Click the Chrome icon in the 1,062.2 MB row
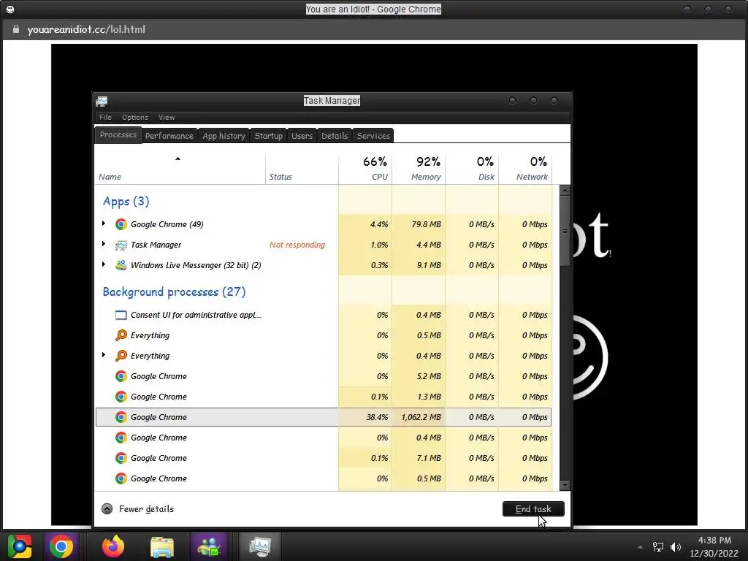The height and width of the screenshot is (561, 748). [121, 417]
